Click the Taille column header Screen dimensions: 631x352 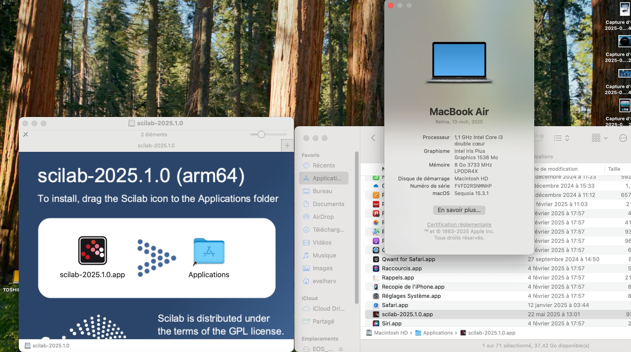pos(614,169)
